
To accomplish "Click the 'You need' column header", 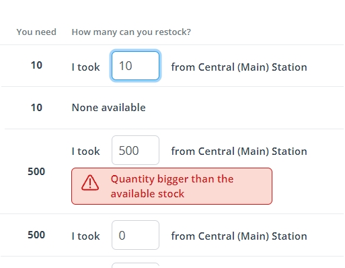I will [x=36, y=32].
